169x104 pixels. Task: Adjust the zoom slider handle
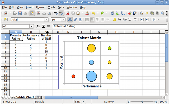coord(142,102)
